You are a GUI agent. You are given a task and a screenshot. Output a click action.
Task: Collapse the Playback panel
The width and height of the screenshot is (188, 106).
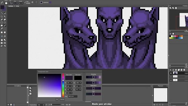click(167, 86)
